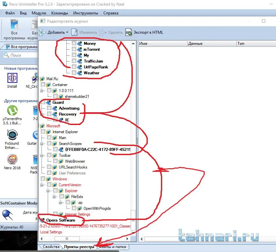The image size is (276, 252).
Task: Click the Удалить toolbar button
Action: pos(111,32)
